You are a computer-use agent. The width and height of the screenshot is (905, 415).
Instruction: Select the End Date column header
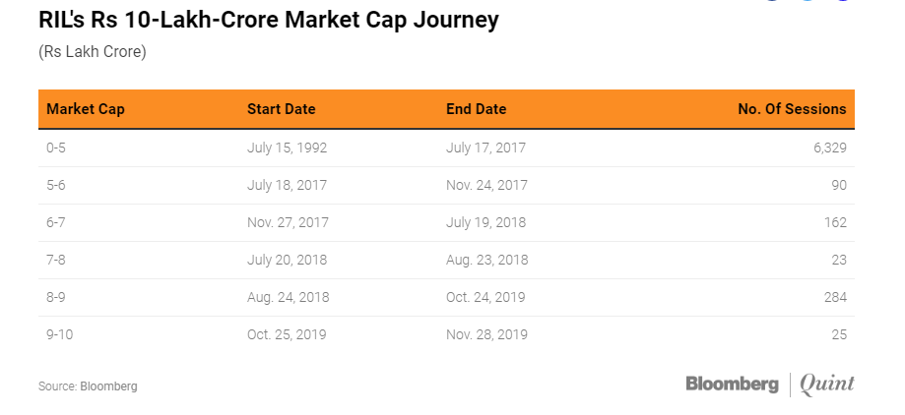(476, 109)
